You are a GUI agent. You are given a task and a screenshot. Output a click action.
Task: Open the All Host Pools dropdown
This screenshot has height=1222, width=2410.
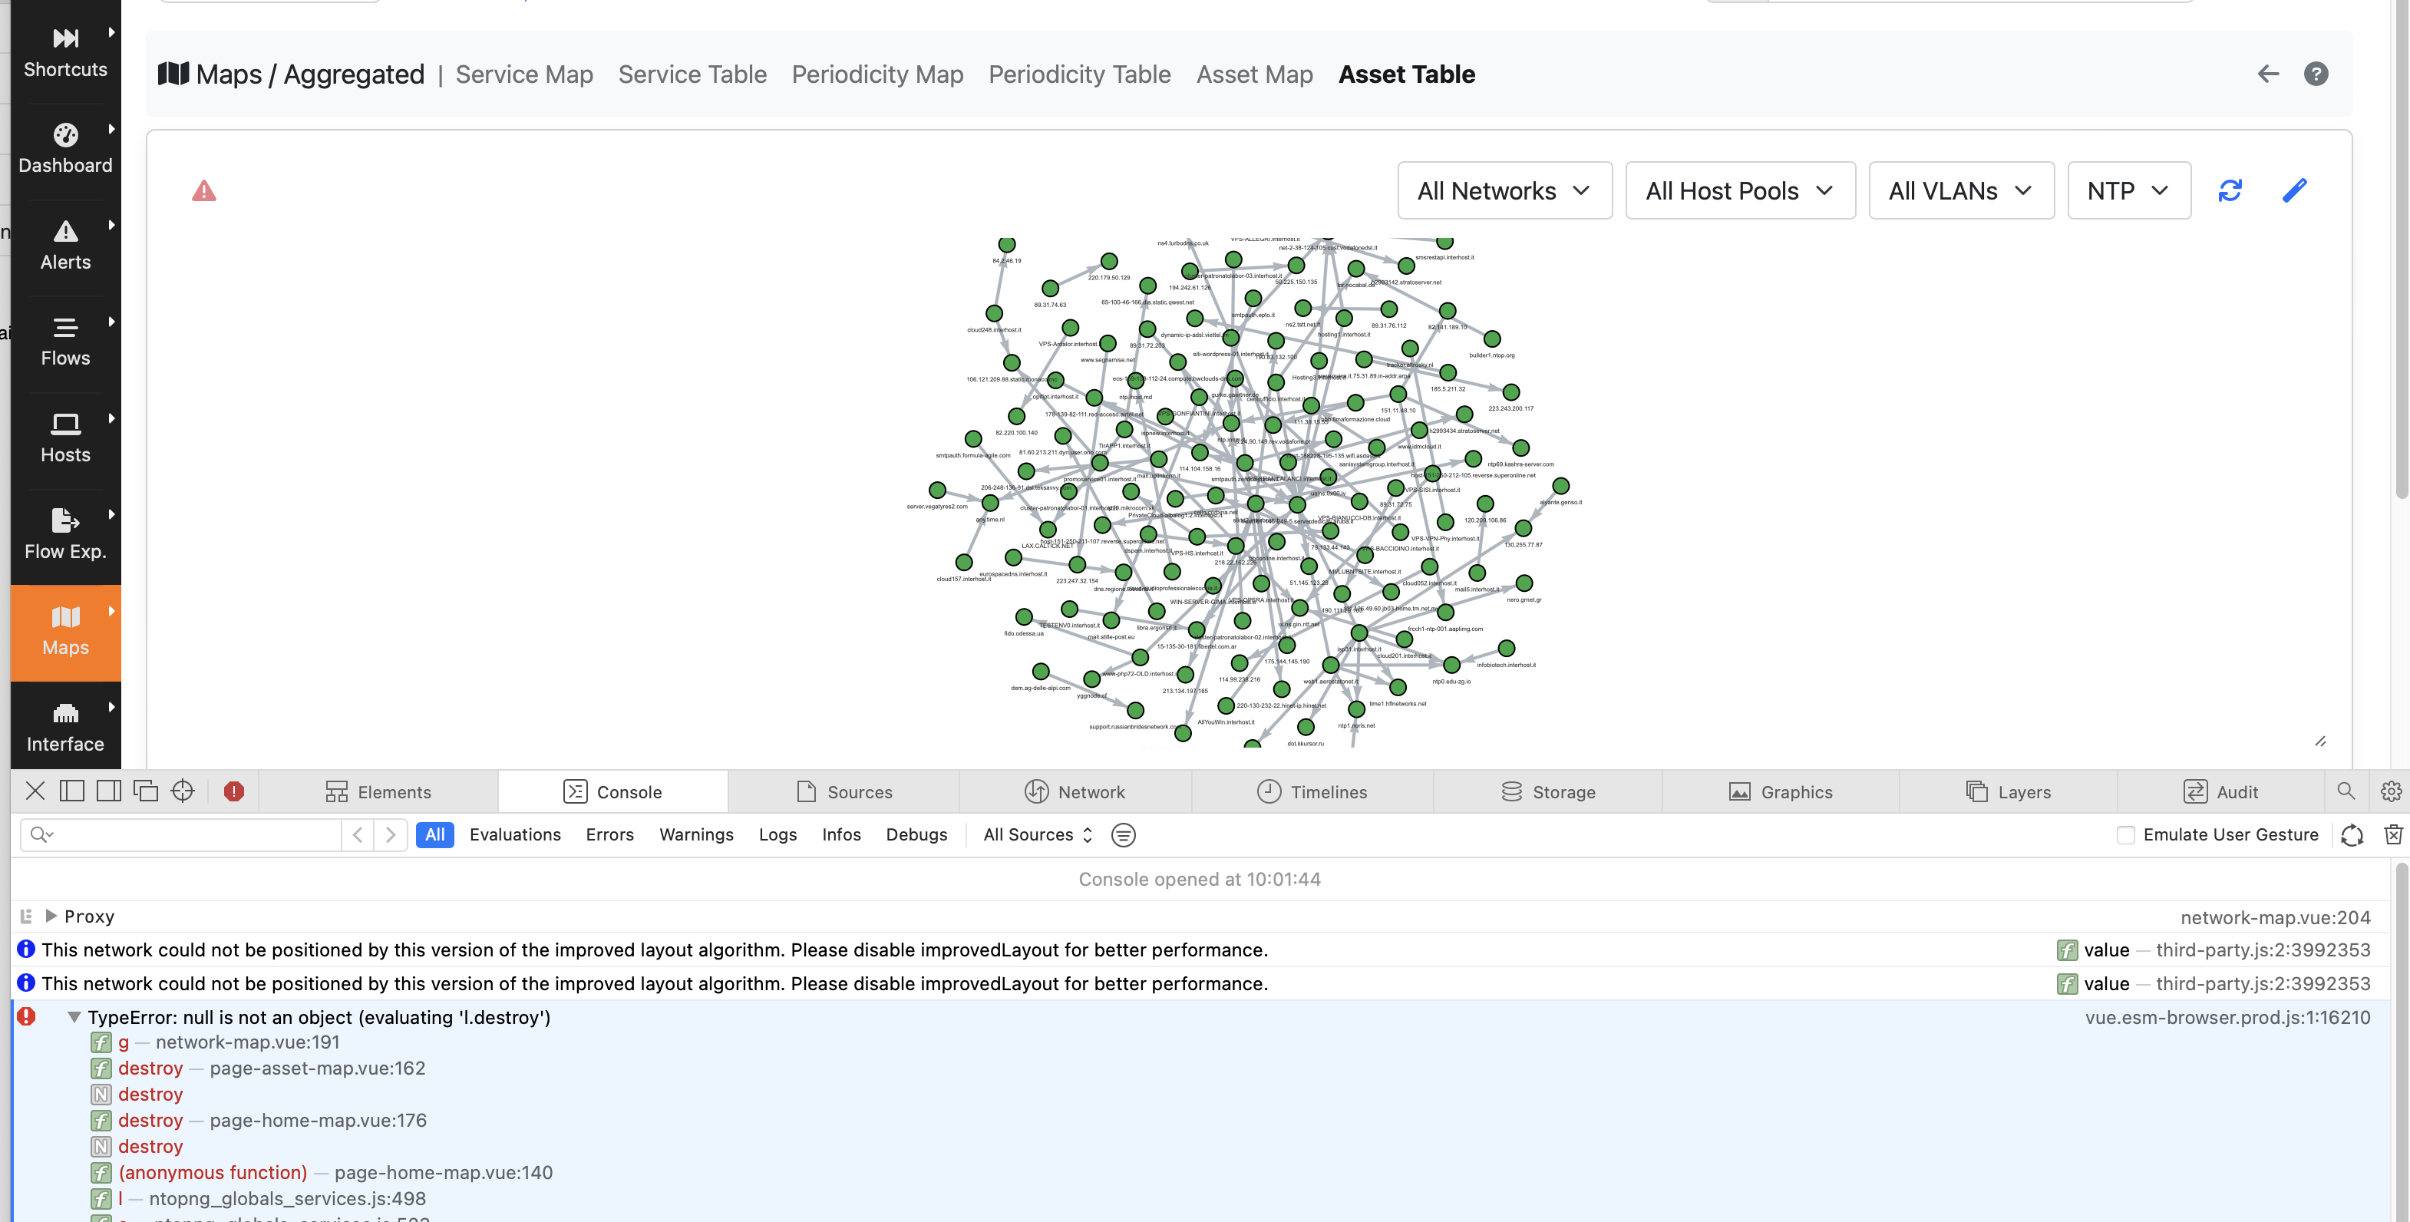point(1740,191)
